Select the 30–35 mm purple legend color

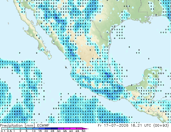tap(61, 128)
